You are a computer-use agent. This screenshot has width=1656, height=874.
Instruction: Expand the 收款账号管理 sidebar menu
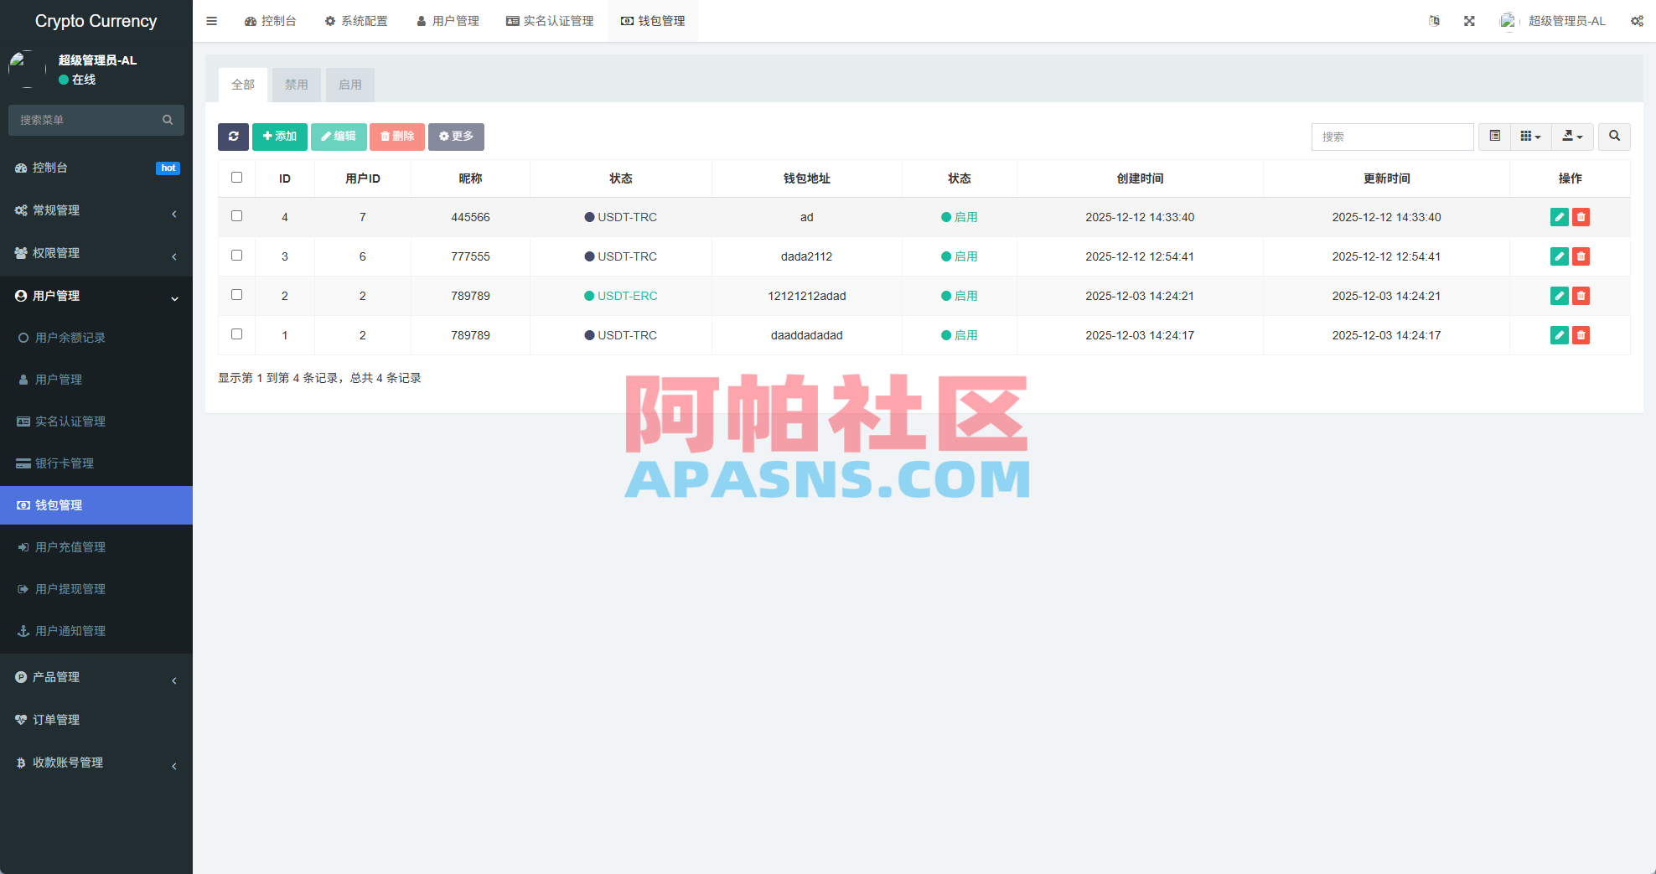(96, 763)
